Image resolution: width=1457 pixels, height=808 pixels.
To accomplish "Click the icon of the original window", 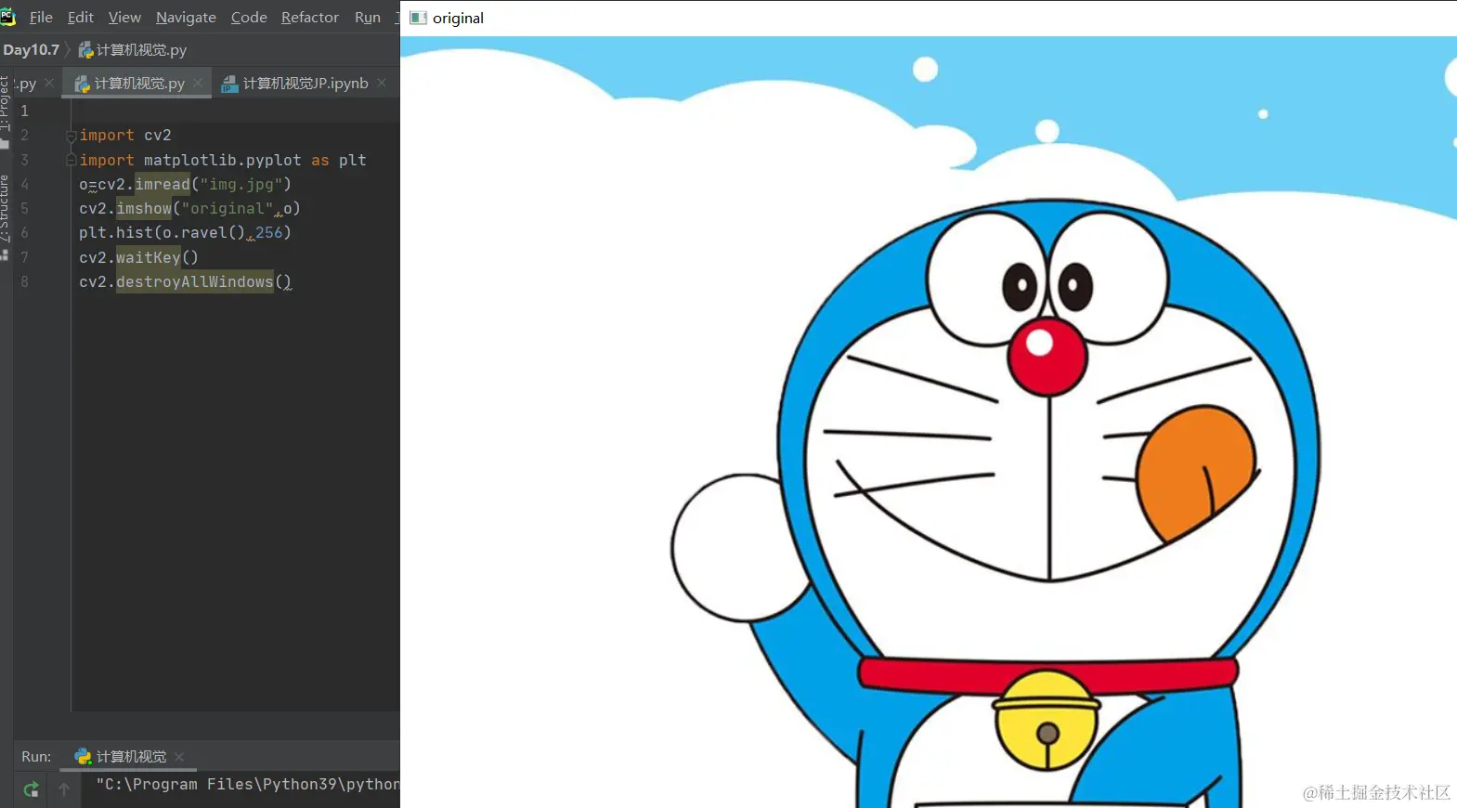I will tap(418, 18).
